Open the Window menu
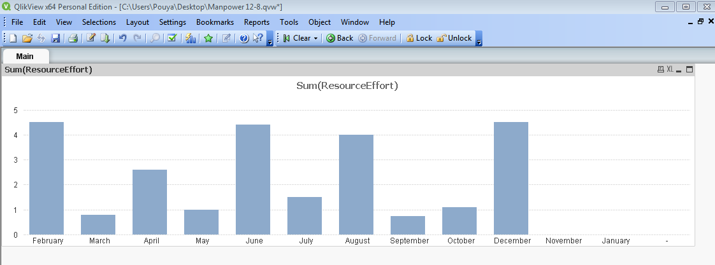 (355, 22)
